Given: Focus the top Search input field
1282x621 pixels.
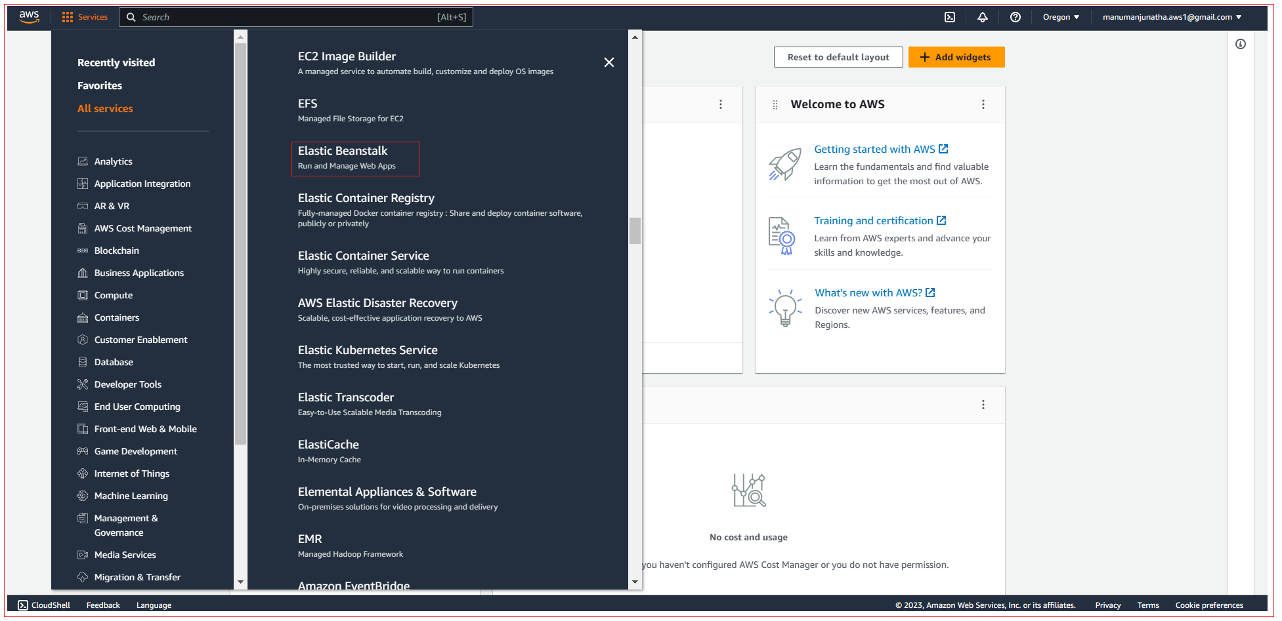Looking at the screenshot, I should point(296,17).
